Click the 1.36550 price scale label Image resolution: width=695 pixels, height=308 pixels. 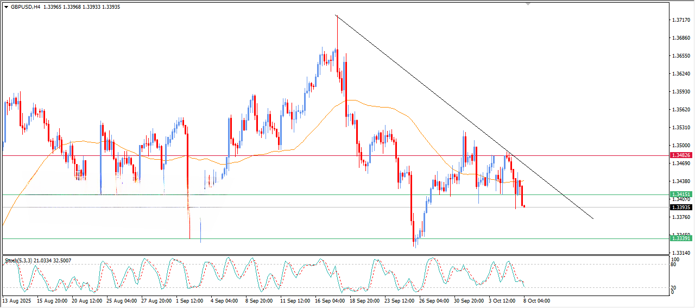(x=680, y=56)
